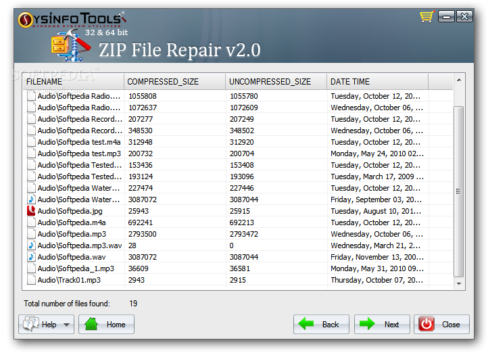Click date Friday, November 13
Image resolution: width=488 pixels, height=353 pixels.
pyautogui.click(x=377, y=257)
